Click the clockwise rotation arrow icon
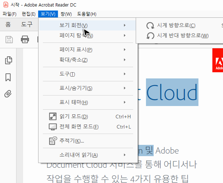223x183 pixels. (150, 25)
